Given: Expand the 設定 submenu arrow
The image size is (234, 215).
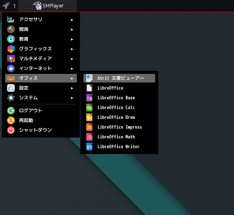Looking at the screenshot, I should (72, 88).
